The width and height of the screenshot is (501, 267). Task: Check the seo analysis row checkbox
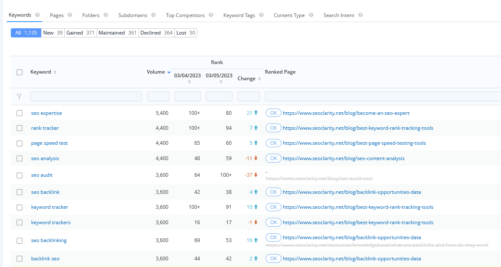[20, 158]
